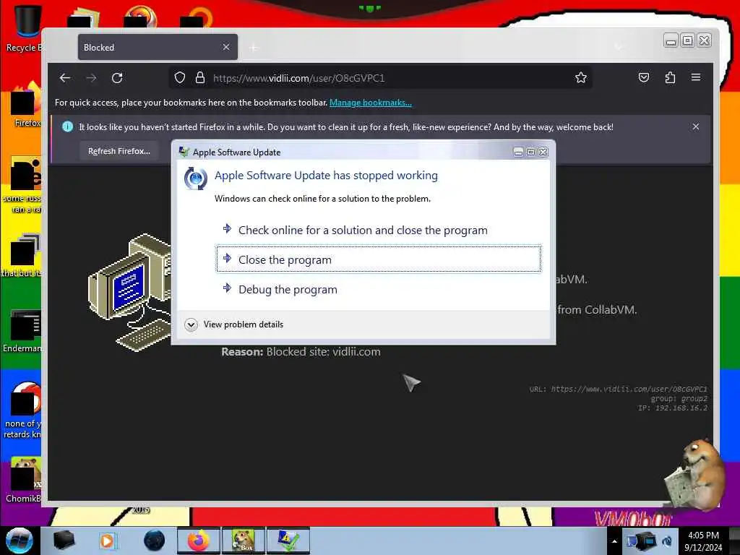Image resolution: width=740 pixels, height=555 pixels.
Task: Launch media player from taskbar
Action: tap(108, 541)
